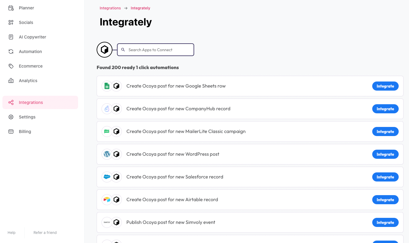
Task: Click Ocoya icon in Salesforce row
Action: 116,177
